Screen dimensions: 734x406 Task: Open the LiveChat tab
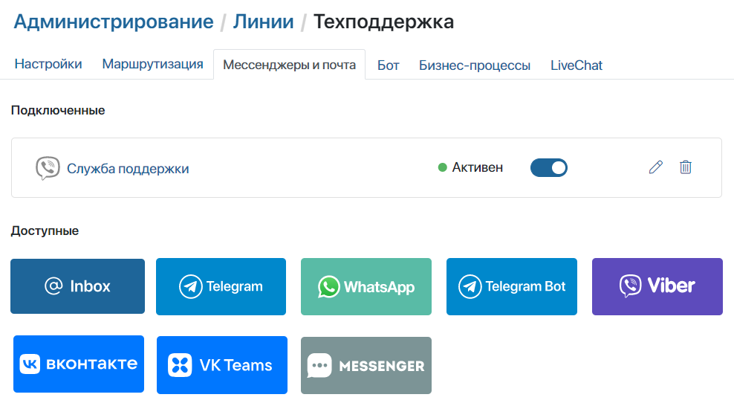tap(577, 65)
